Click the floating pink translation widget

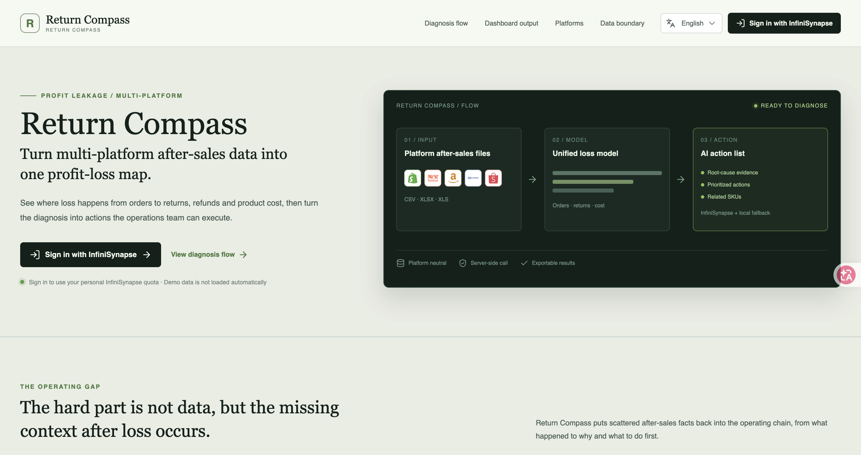[x=846, y=275]
